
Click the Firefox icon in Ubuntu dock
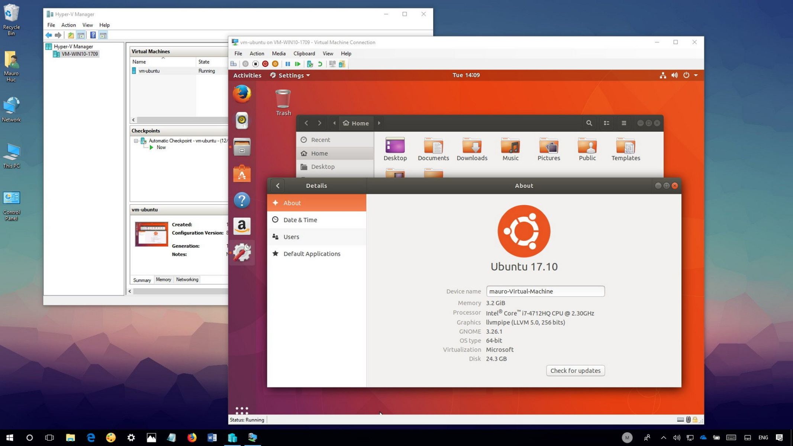tap(242, 93)
